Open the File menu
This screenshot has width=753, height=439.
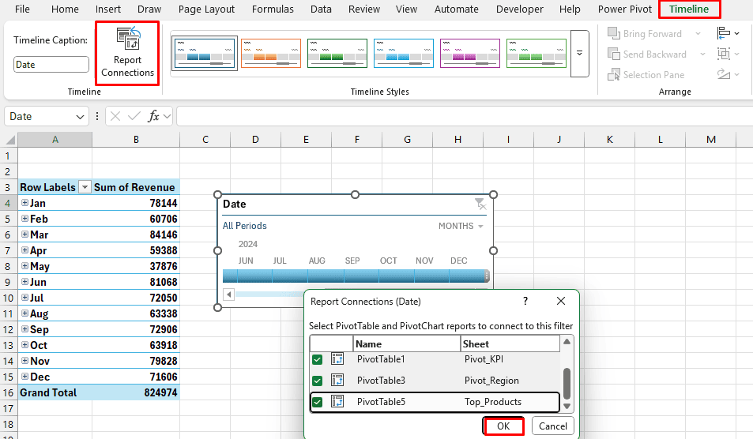click(22, 9)
